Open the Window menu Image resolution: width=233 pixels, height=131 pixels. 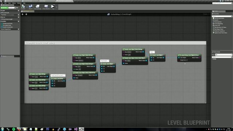coord(19,3)
